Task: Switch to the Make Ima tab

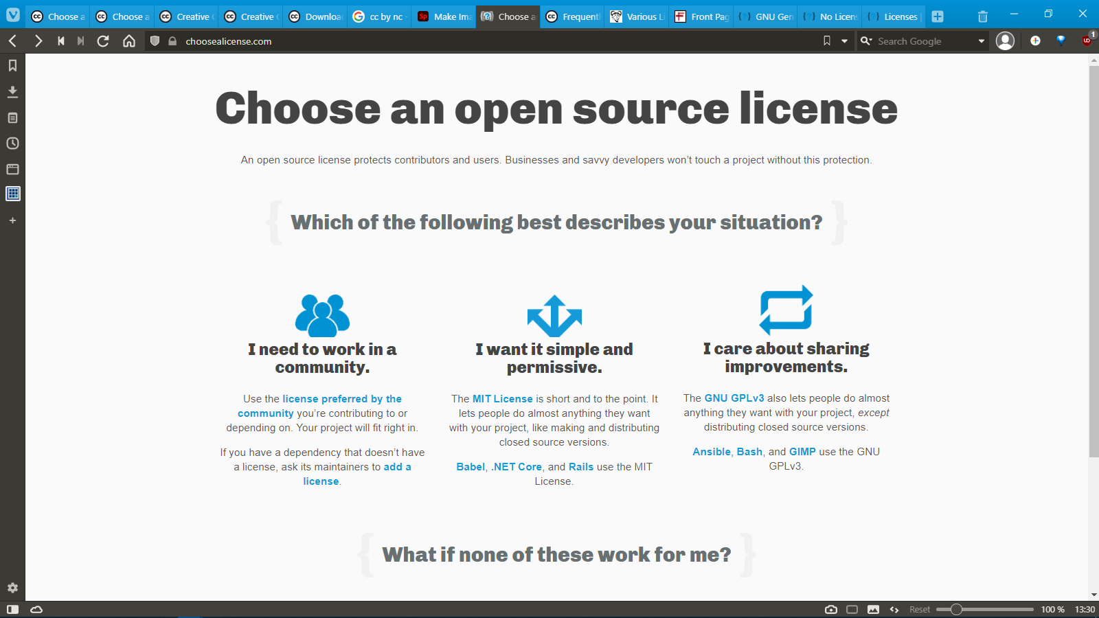Action: (x=443, y=16)
